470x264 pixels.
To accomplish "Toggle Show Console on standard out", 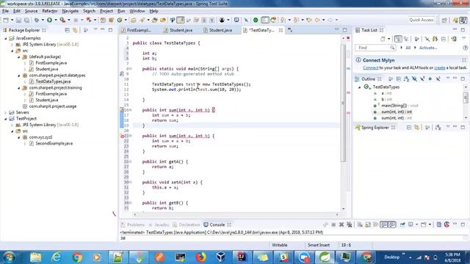I will [384, 225].
